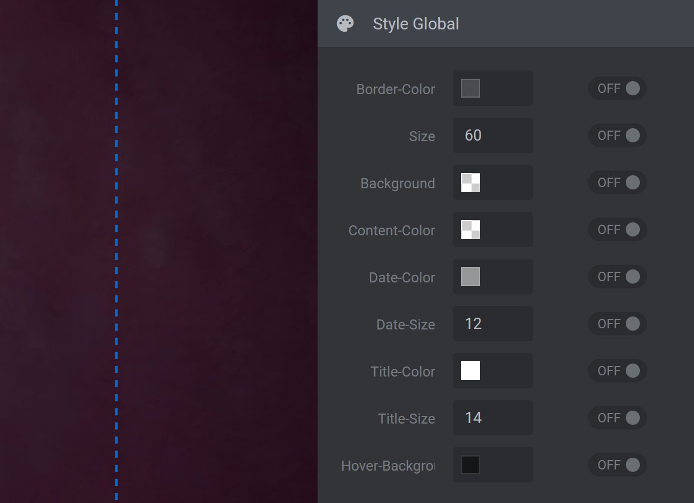Viewport: 694px width, 503px height.
Task: Open the Date-Color gray swatch
Action: pyautogui.click(x=471, y=277)
